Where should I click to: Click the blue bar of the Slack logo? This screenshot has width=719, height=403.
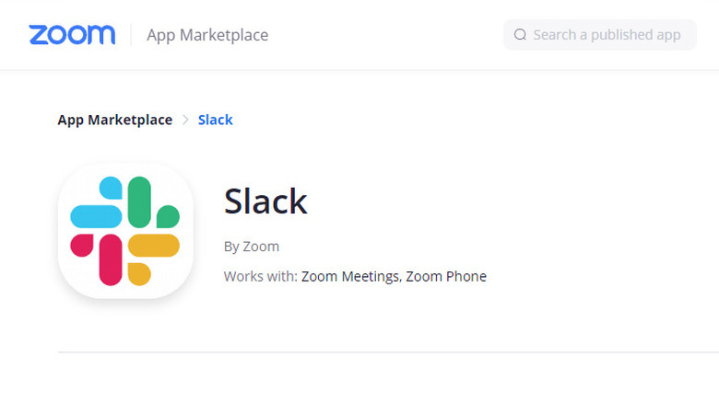pos(97,216)
